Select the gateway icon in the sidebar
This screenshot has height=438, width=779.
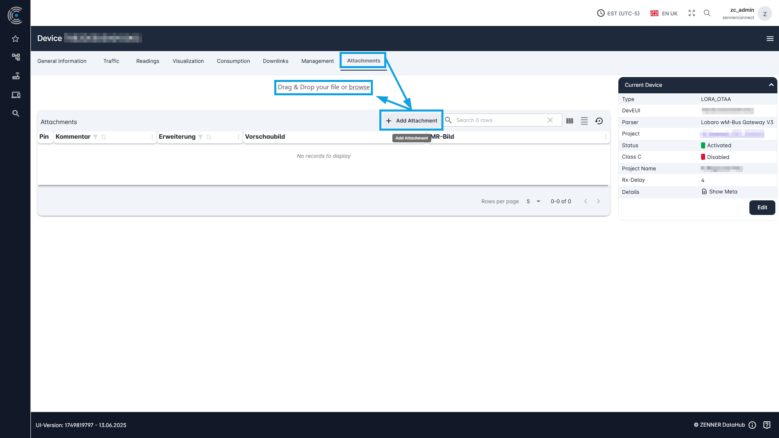[x=15, y=76]
